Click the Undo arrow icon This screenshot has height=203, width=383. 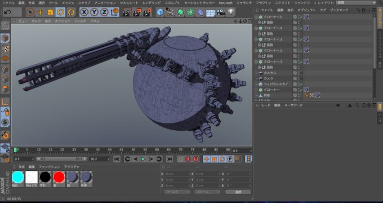(7, 12)
